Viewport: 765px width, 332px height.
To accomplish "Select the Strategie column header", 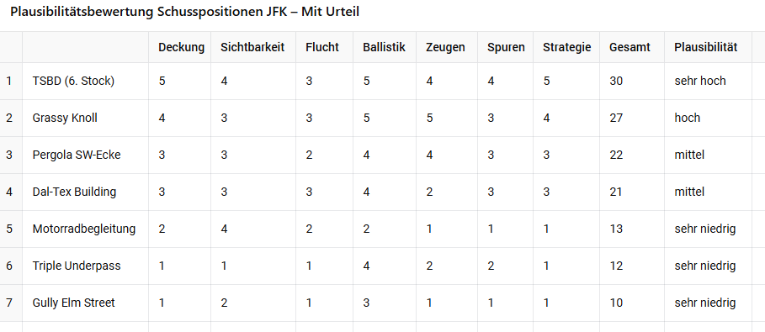I will pyautogui.click(x=566, y=47).
